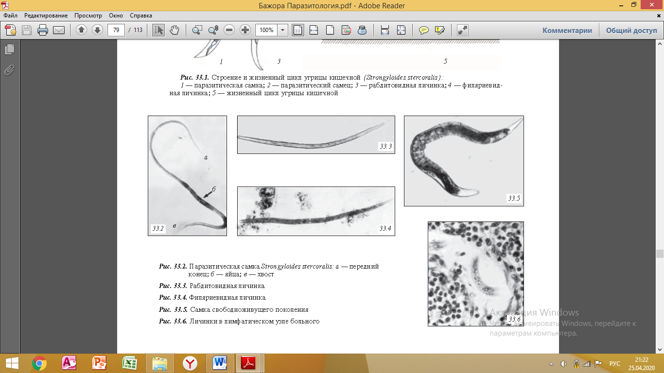664x373 pixels.
Task: Open Microsoft Access from taskbar
Action: (70, 363)
